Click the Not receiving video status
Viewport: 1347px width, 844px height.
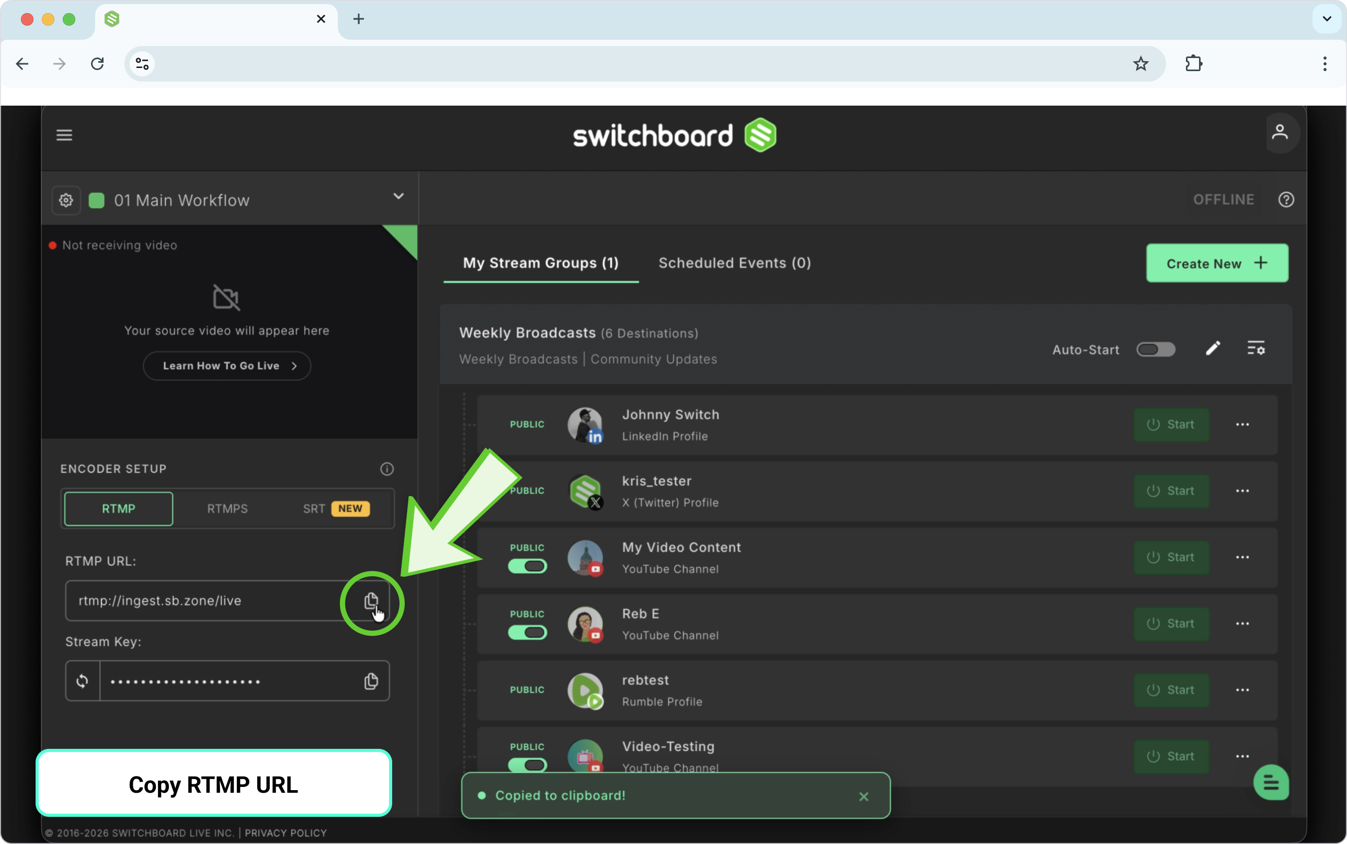[x=113, y=246]
